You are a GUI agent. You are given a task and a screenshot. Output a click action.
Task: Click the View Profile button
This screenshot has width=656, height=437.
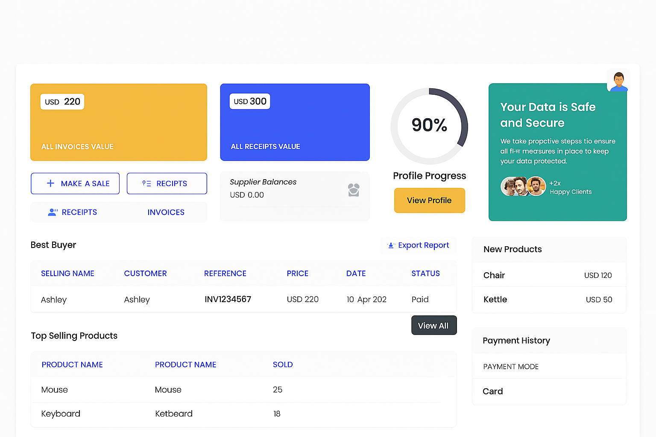[x=429, y=200]
